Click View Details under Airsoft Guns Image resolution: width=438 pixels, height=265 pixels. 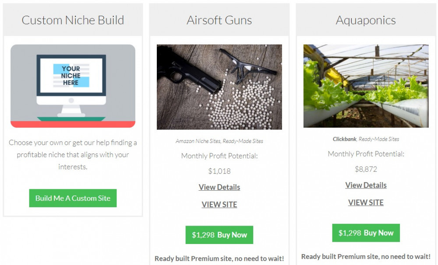(219, 187)
